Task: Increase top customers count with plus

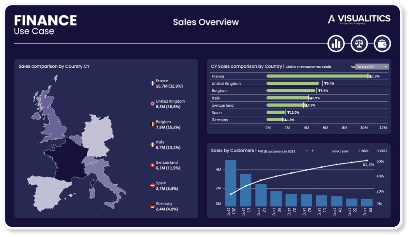Action: point(313,151)
